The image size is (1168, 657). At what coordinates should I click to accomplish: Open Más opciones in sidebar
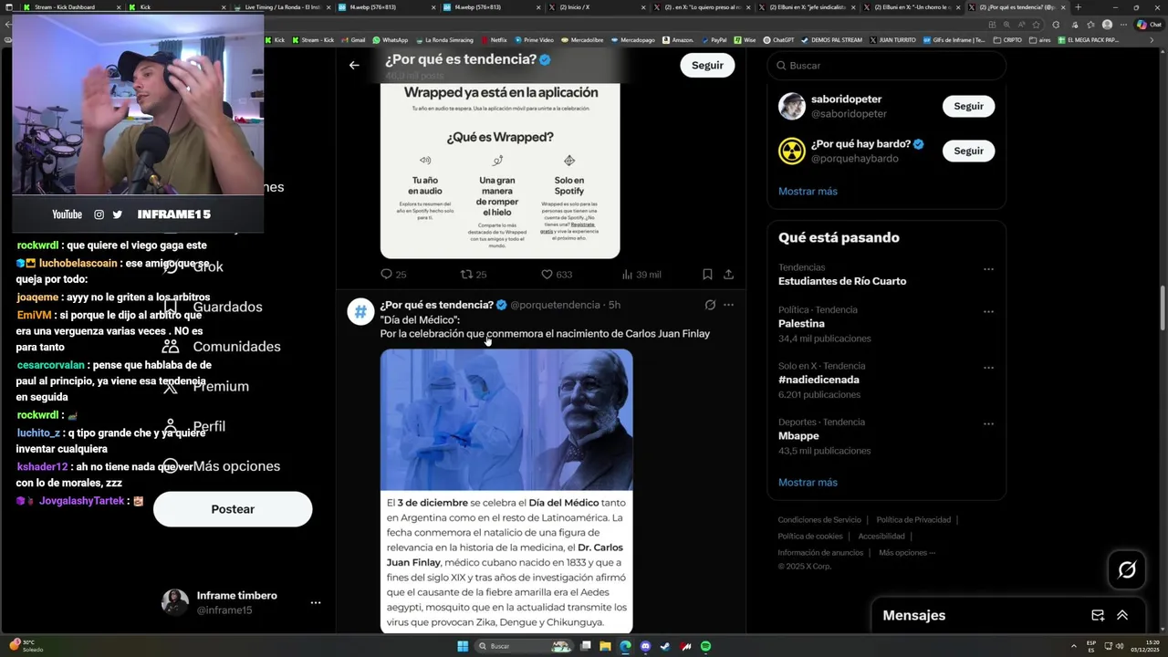(x=224, y=466)
